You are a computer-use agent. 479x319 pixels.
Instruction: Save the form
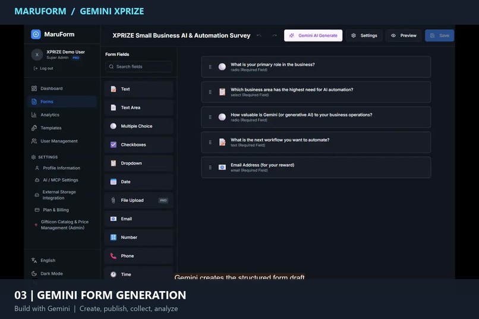(440, 36)
